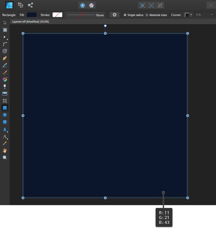This screenshot has height=231, width=216.
Task: Select the Artboard tool
Action: click(5, 30)
